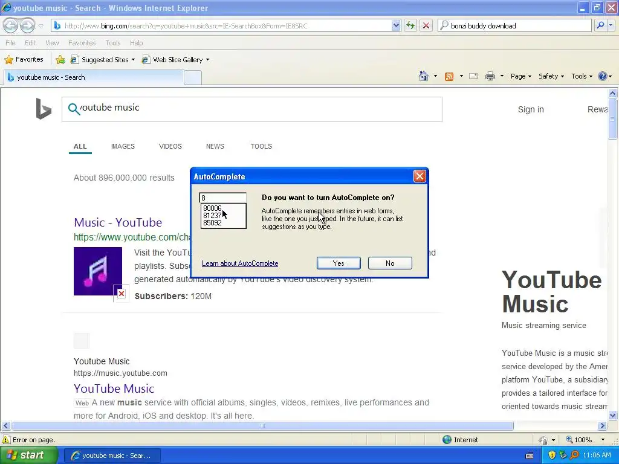Click the Bing search magnifier icon
This screenshot has width=619, height=464.
73,109
